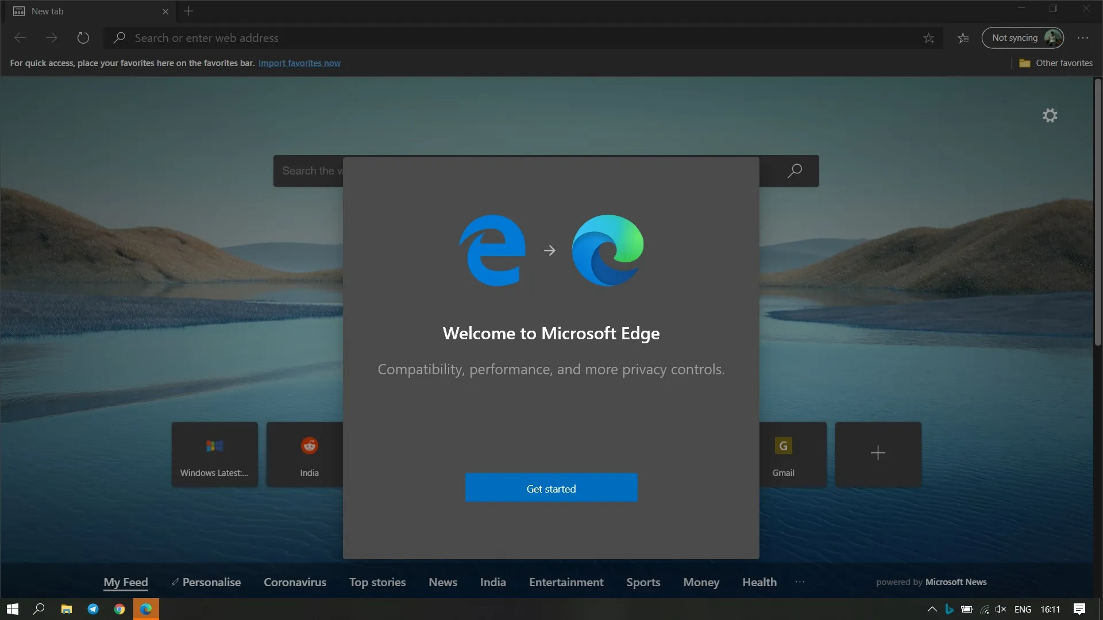Click the India news category tab
1103x620 pixels.
[x=492, y=583]
